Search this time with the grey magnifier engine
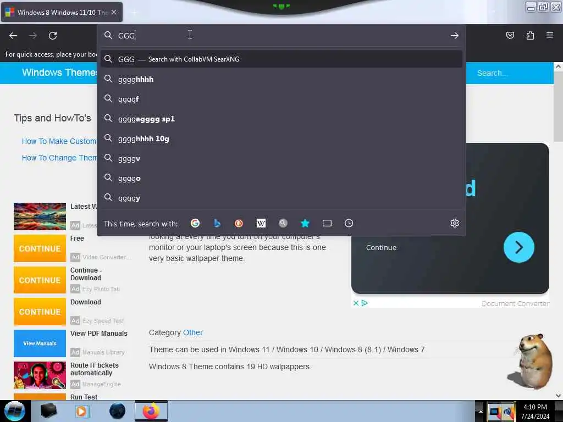 [283, 223]
